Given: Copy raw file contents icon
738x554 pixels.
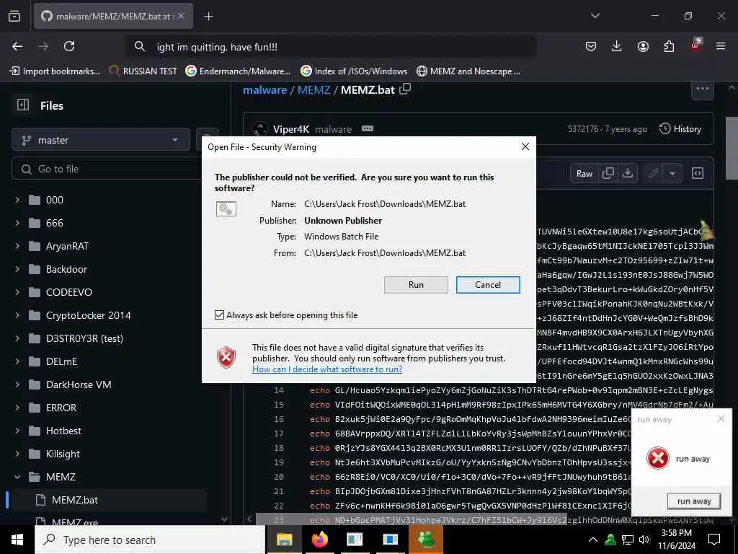Looking at the screenshot, I should click(608, 173).
